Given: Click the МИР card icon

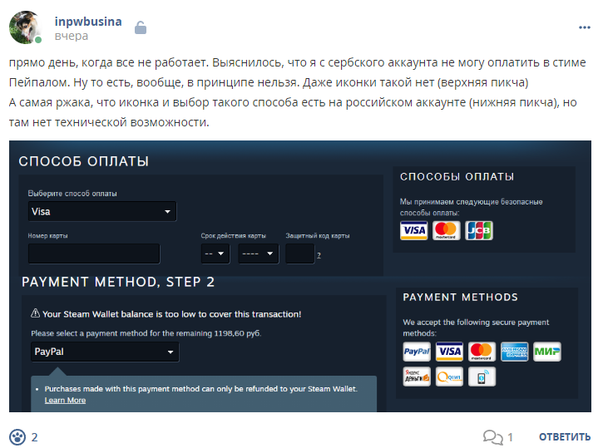Looking at the screenshot, I should click(547, 352).
